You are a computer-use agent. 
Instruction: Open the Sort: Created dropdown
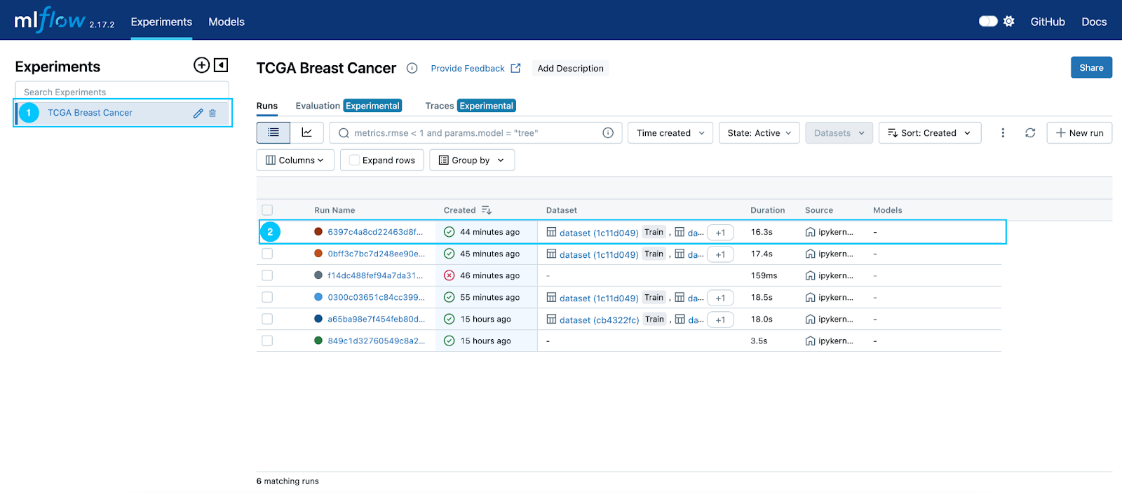point(929,133)
